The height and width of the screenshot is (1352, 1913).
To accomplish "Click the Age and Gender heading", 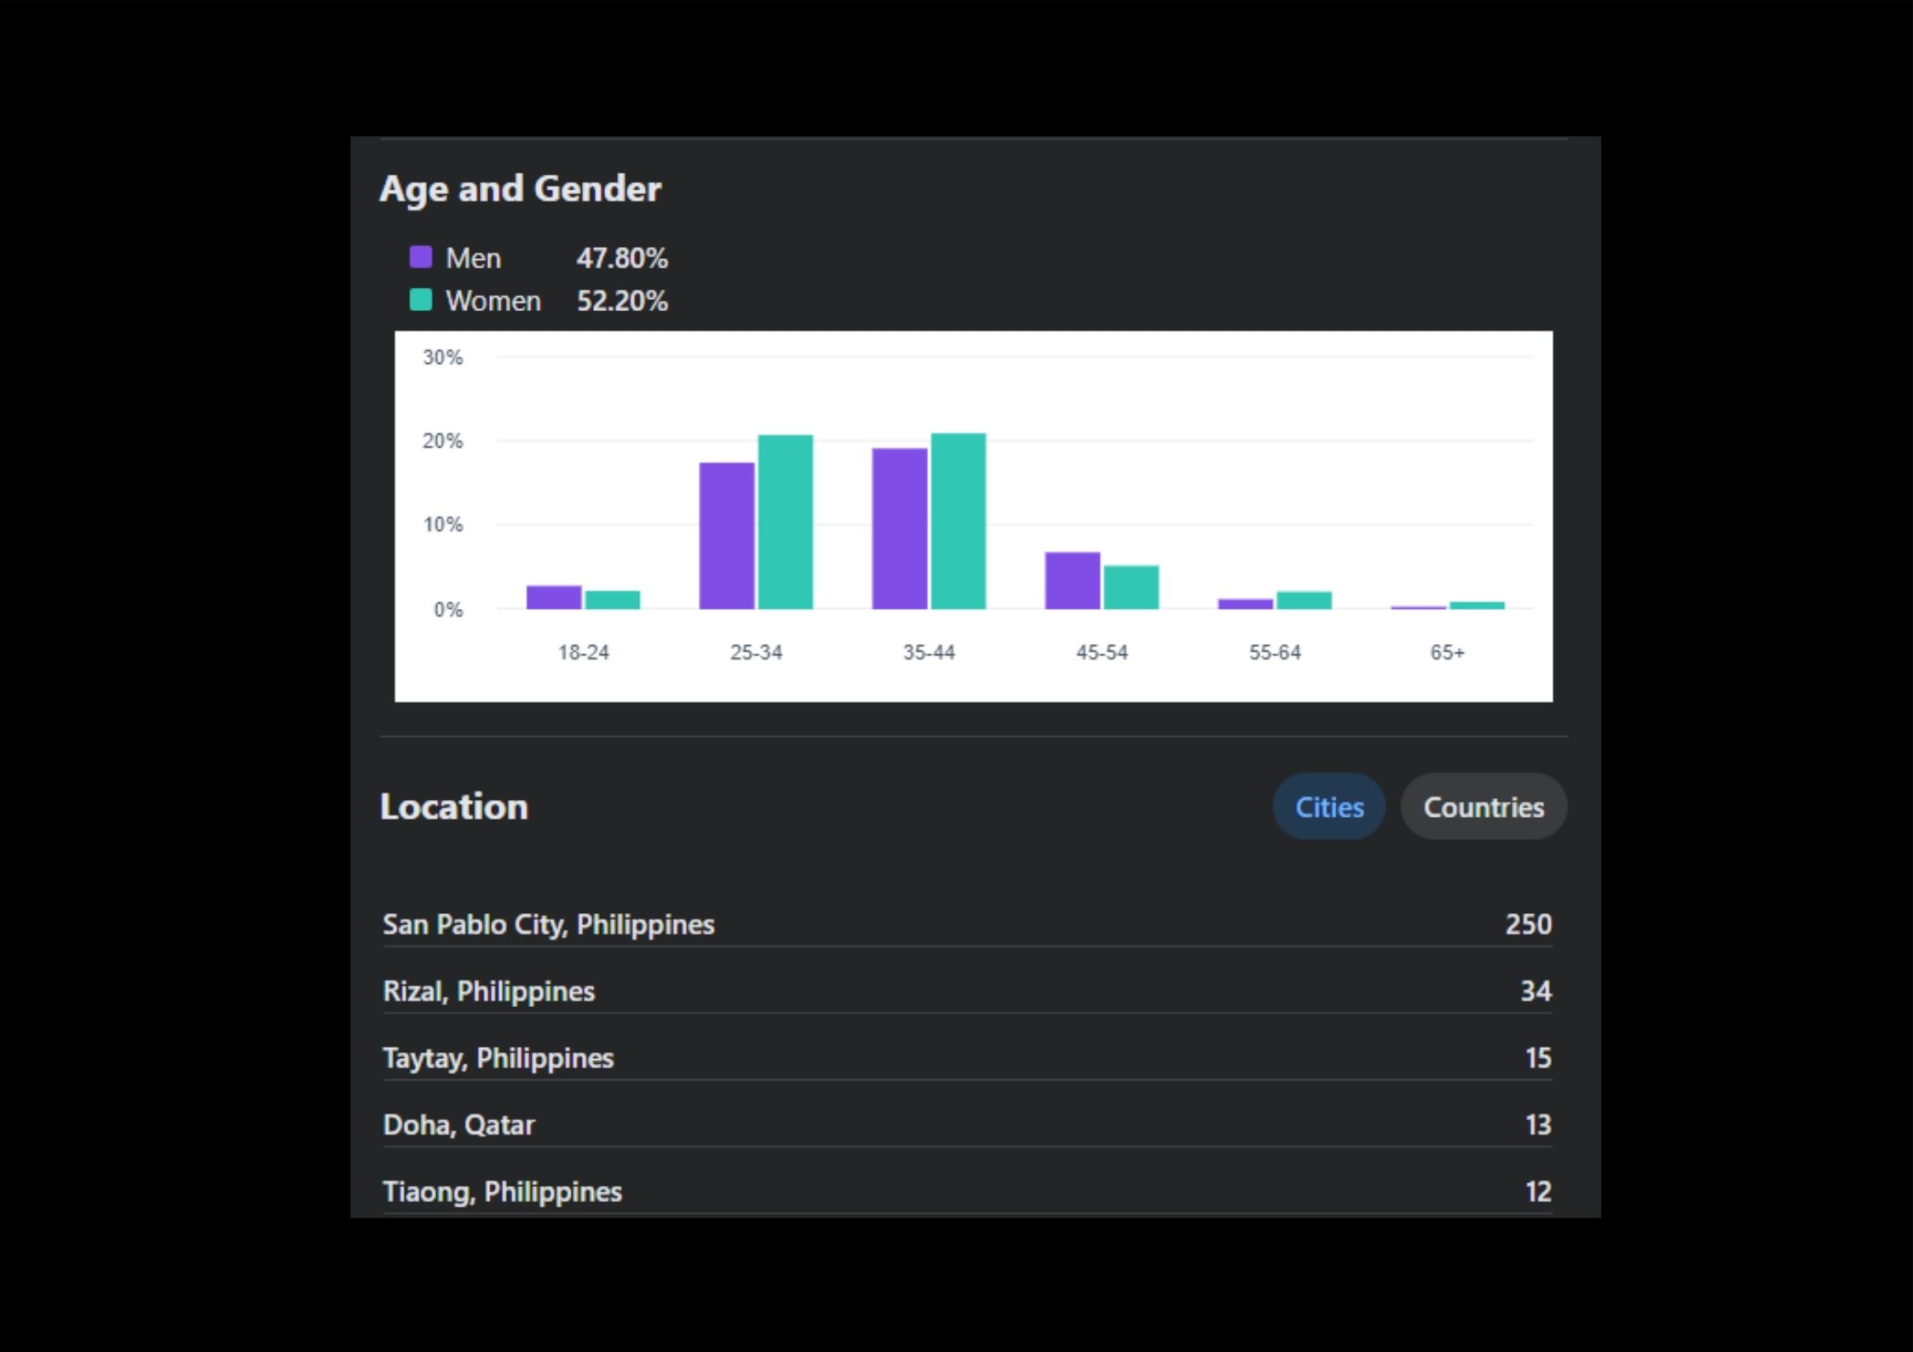I will 520,188.
